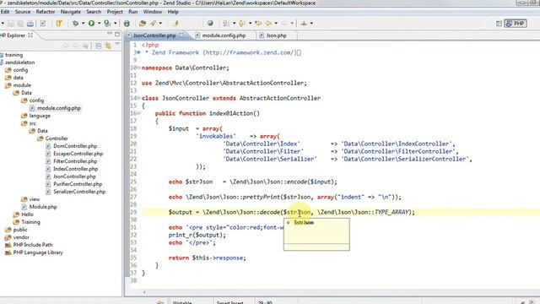Select PurifierController.php in the tree
Viewport: 540px width, 304px height.
point(78,184)
